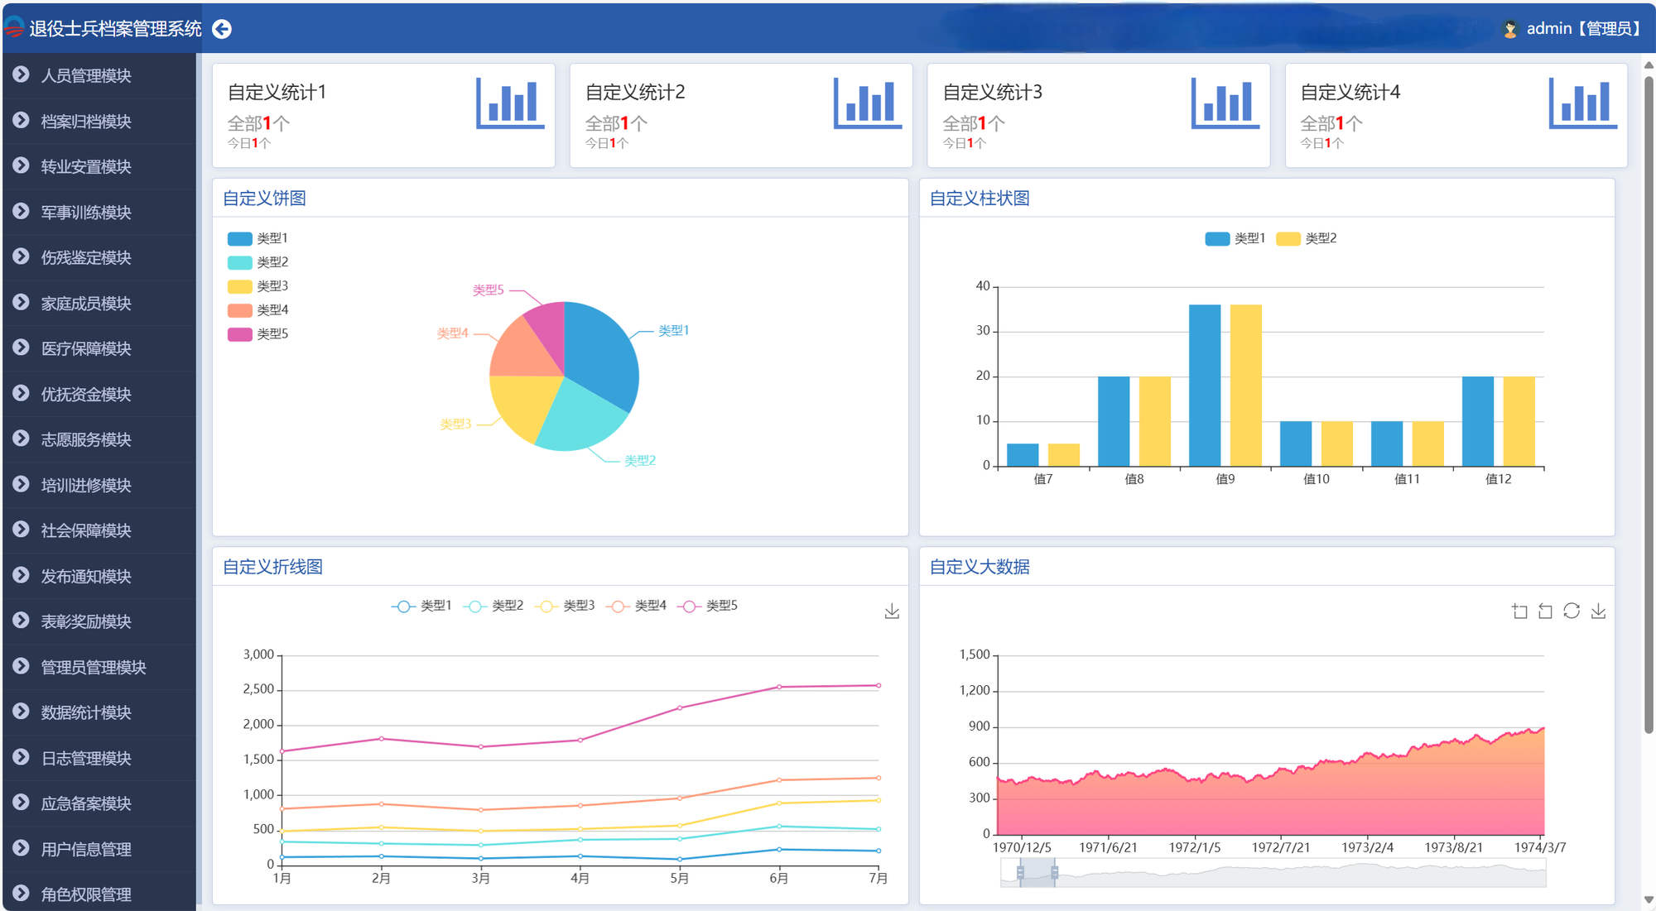Save 自定义大数据 chart as image
The width and height of the screenshot is (1656, 911).
tap(1598, 611)
